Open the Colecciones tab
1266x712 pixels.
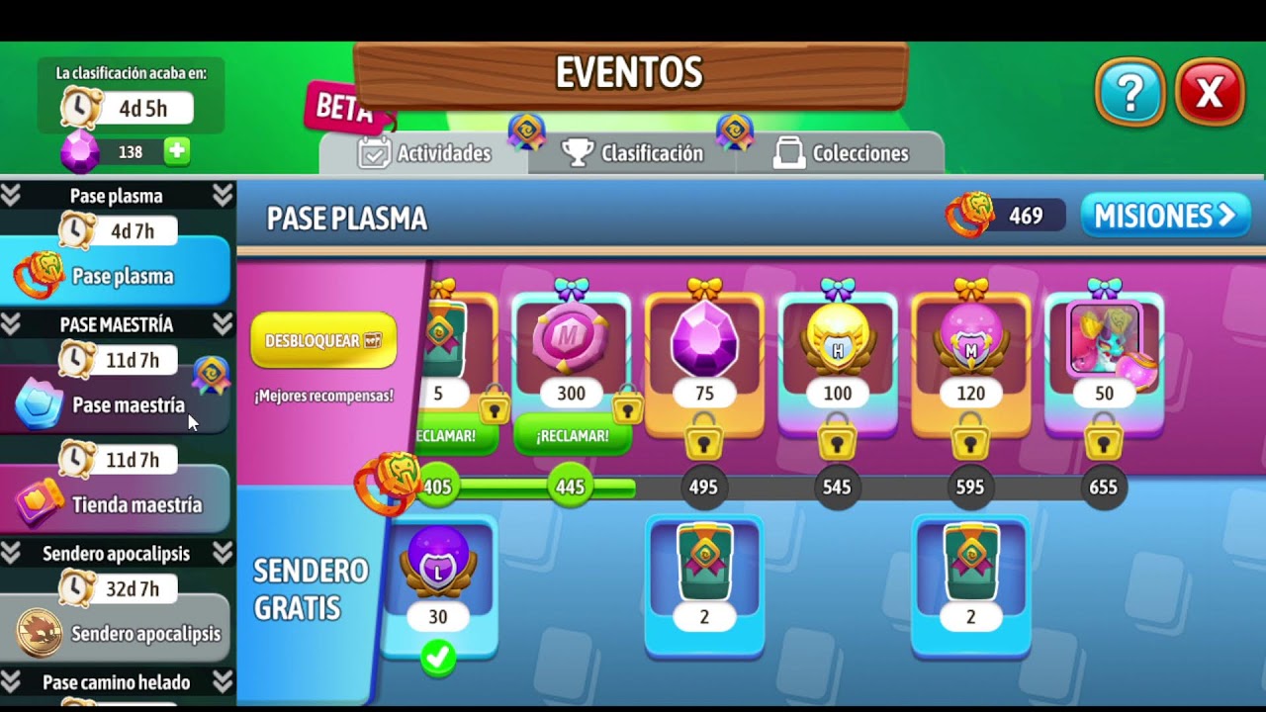(841, 153)
